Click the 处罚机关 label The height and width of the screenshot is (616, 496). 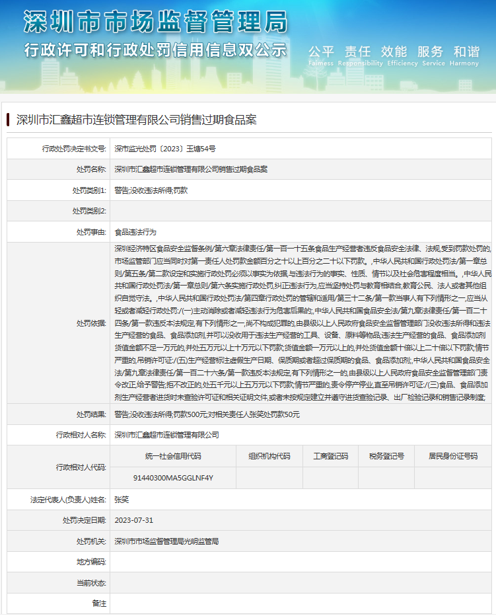[91, 541]
